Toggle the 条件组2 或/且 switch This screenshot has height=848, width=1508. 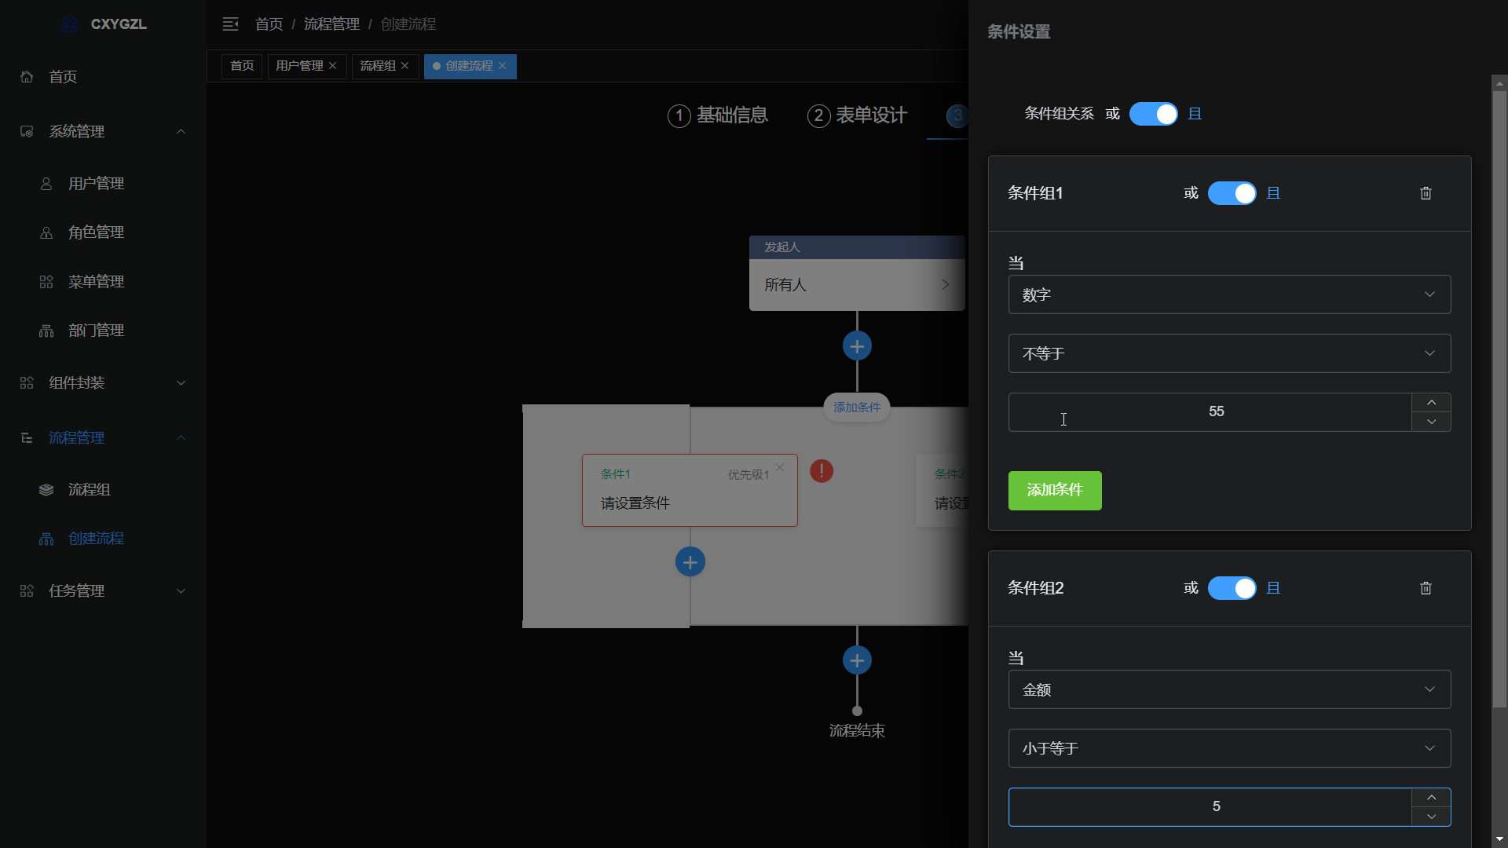(1232, 588)
